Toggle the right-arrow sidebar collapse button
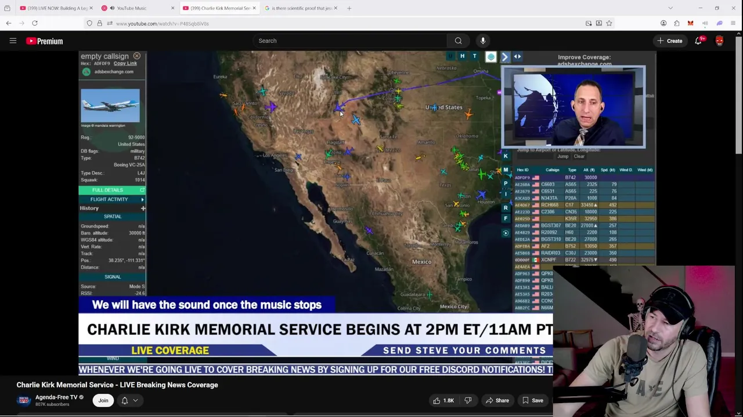 click(504, 57)
